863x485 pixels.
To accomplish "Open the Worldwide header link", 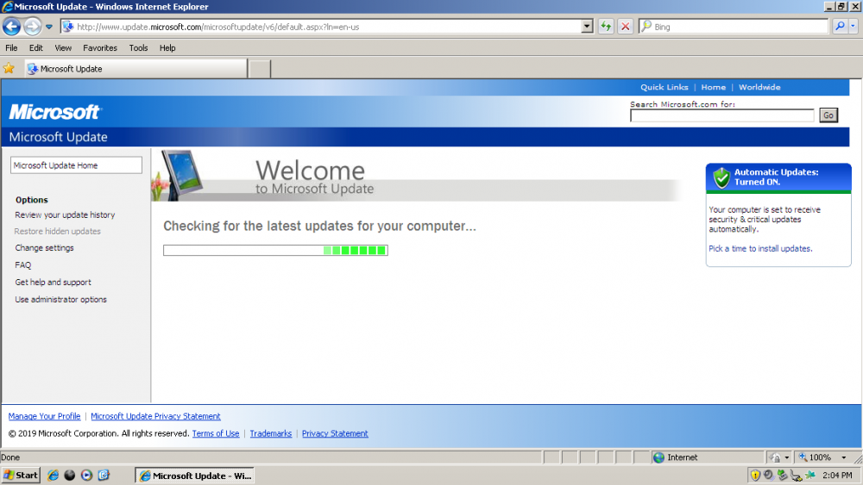I will tap(759, 87).
